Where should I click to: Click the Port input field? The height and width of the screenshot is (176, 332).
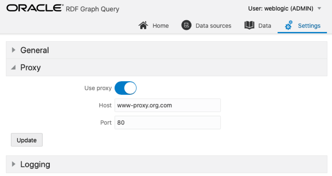click(167, 123)
